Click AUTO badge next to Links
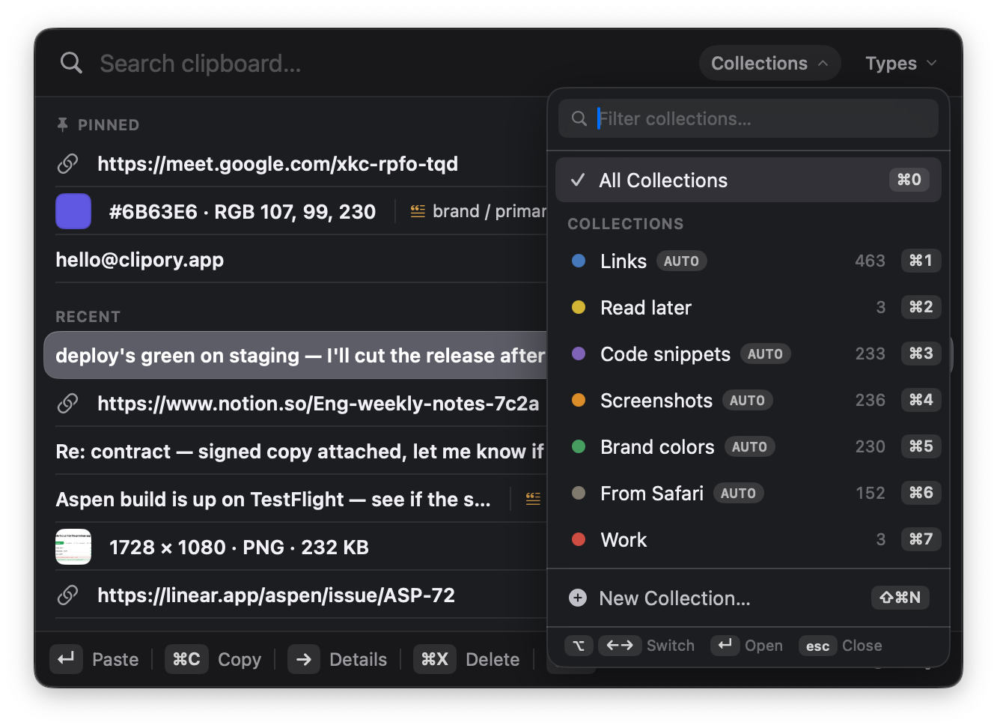This screenshot has width=997, height=728. [681, 261]
